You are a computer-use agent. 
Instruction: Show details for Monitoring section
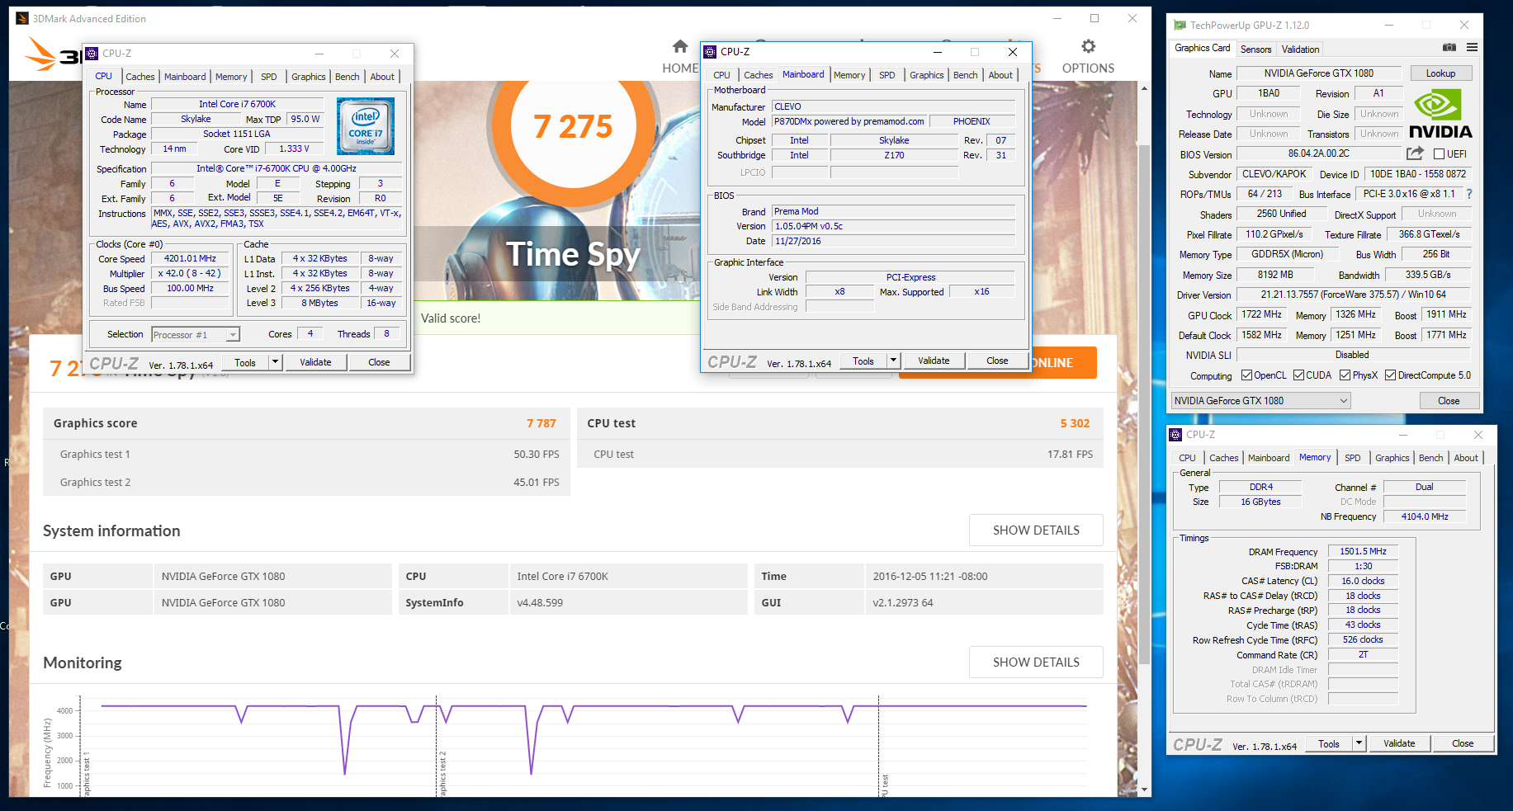[x=1036, y=662]
